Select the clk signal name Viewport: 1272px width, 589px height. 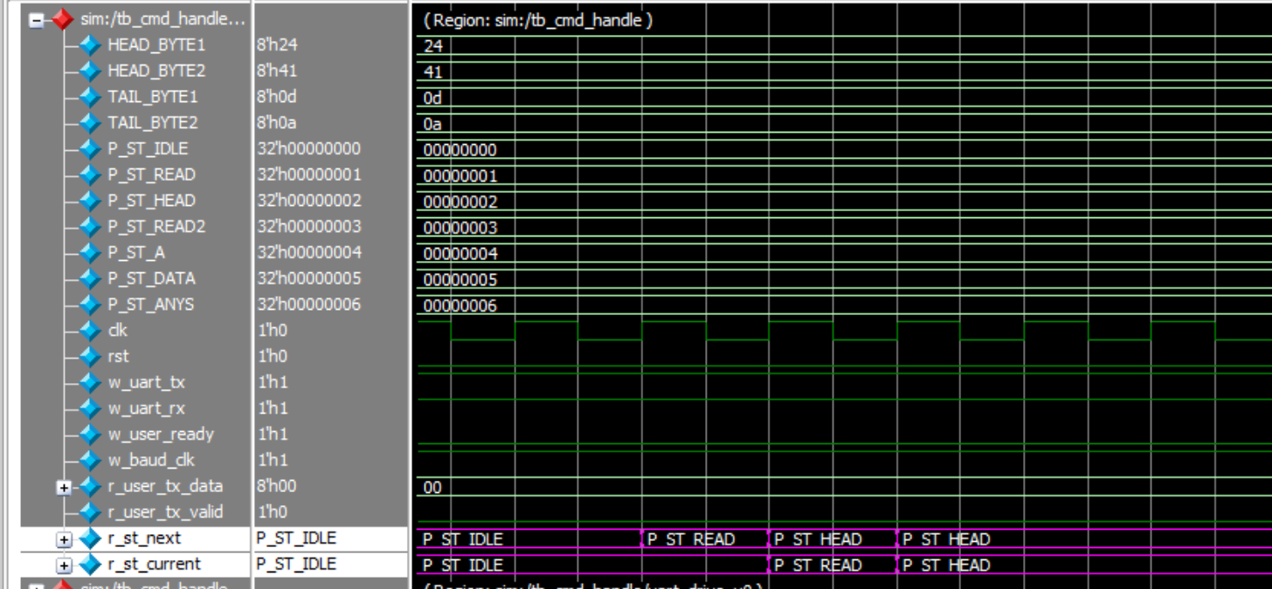(118, 330)
